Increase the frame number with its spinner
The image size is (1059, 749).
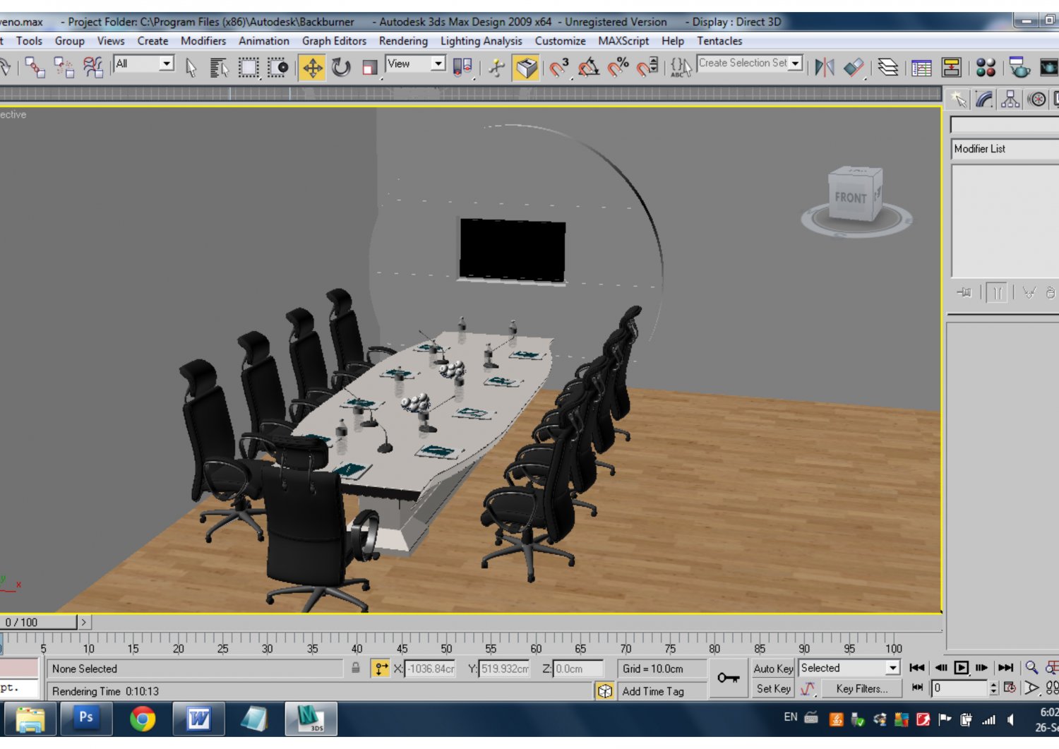[x=995, y=686]
